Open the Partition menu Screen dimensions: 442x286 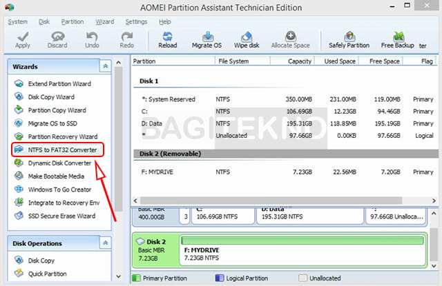pos(73,21)
